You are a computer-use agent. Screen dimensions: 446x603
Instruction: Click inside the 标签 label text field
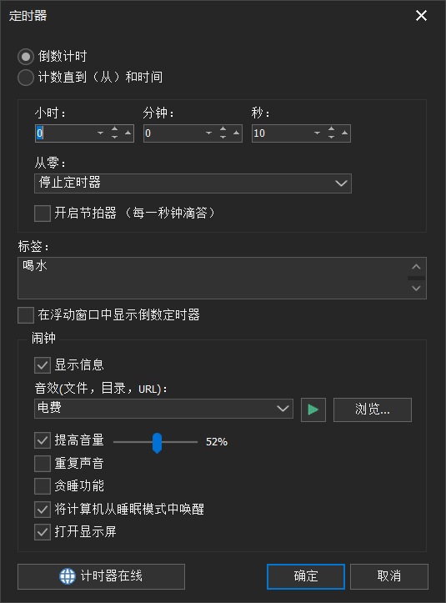213,278
